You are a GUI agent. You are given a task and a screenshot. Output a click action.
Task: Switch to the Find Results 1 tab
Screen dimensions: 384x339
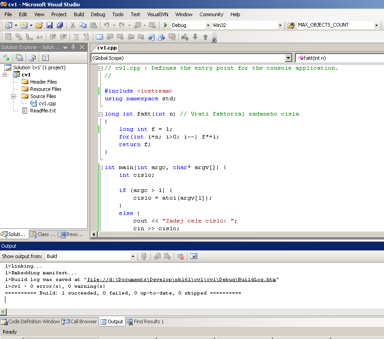point(145,321)
